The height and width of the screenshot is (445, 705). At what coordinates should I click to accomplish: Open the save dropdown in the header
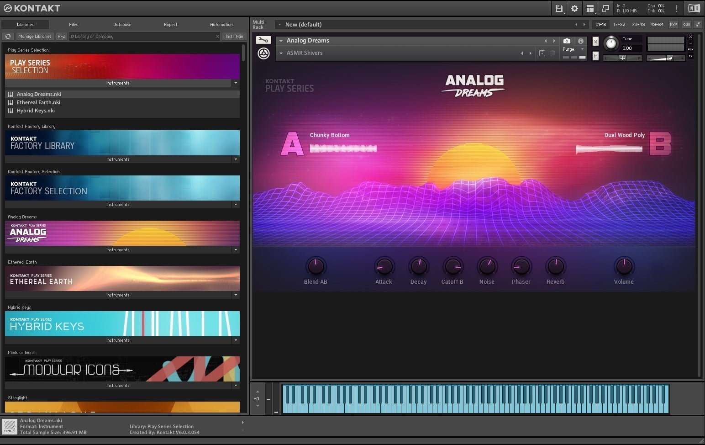point(558,8)
